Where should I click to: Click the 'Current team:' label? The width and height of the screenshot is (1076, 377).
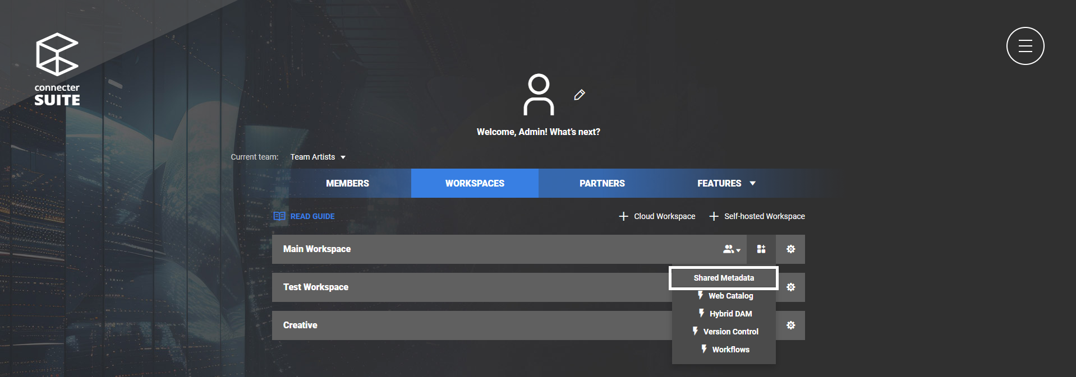coord(255,157)
